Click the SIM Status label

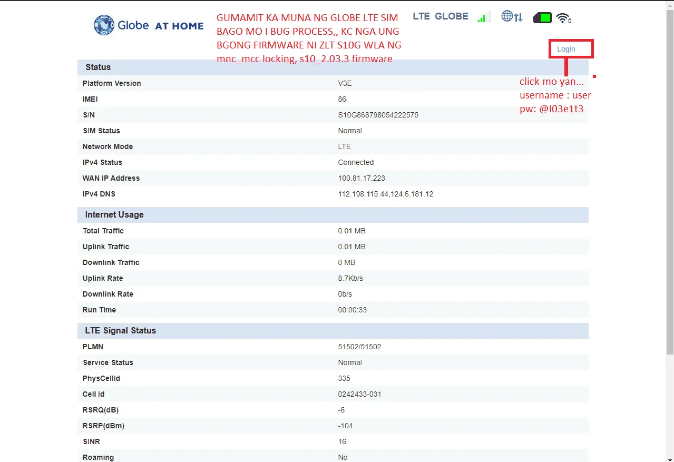tap(101, 131)
